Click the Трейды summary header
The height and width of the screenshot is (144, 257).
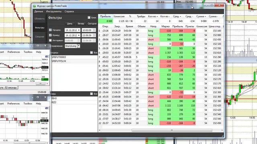(x=141, y=16)
